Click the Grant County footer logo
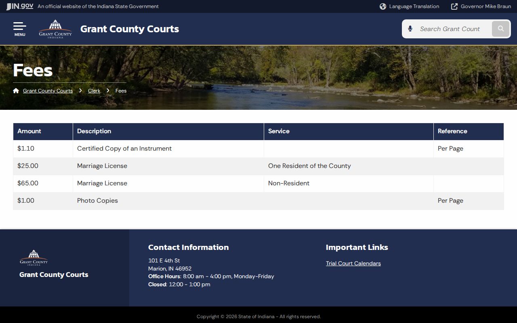Image resolution: width=517 pixels, height=323 pixels. pos(34,258)
